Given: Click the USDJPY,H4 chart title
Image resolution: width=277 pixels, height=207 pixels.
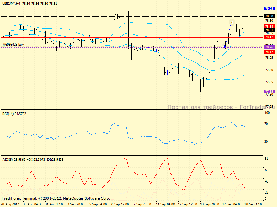Looking at the screenshot, I should 11,3.
